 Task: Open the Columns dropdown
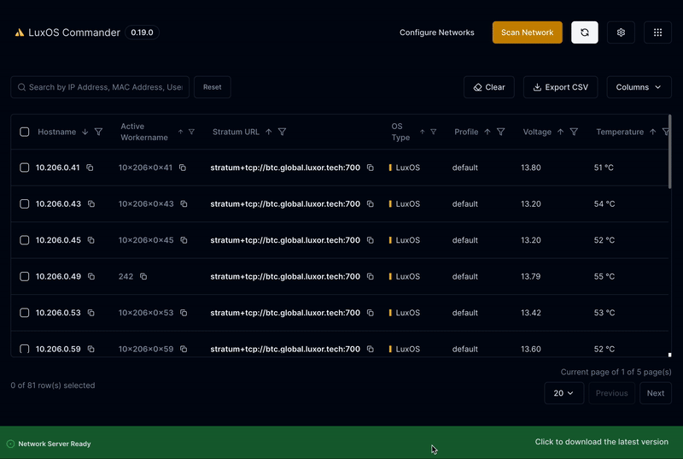639,87
